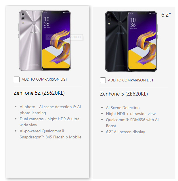Click the ZenFone 5Z (ZS620KL) image tooltip

coord(64,37)
